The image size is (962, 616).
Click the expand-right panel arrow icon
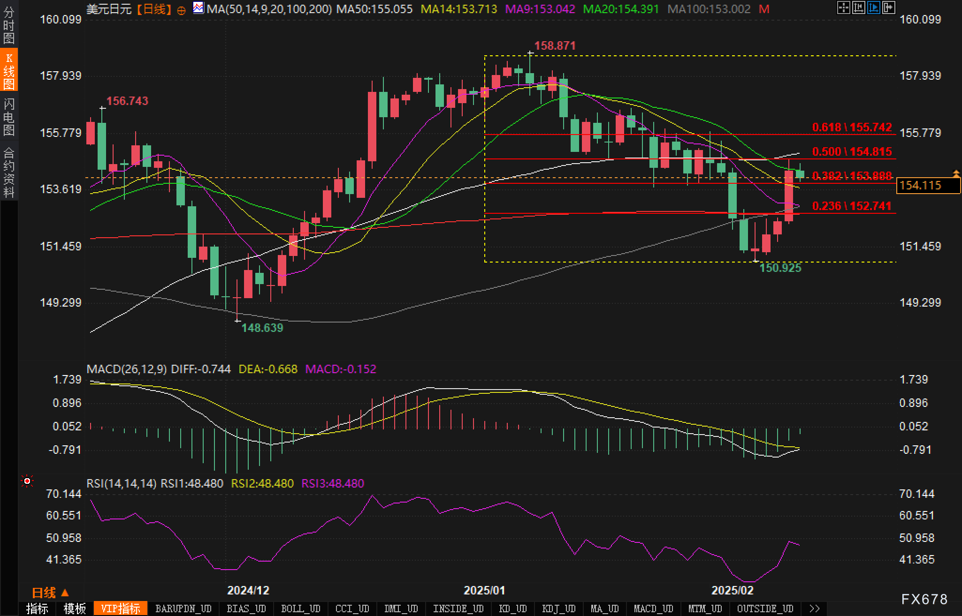pyautogui.click(x=888, y=8)
